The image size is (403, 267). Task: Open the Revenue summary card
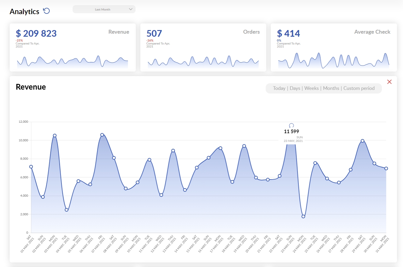73,48
